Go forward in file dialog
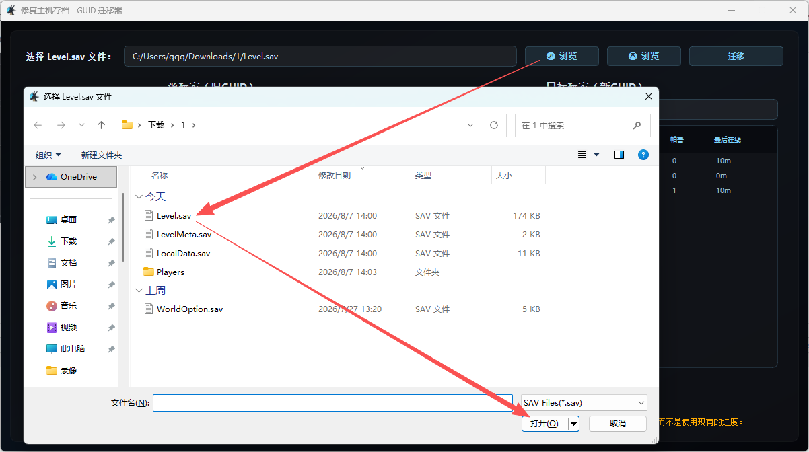The height and width of the screenshot is (452, 809). (x=61, y=125)
